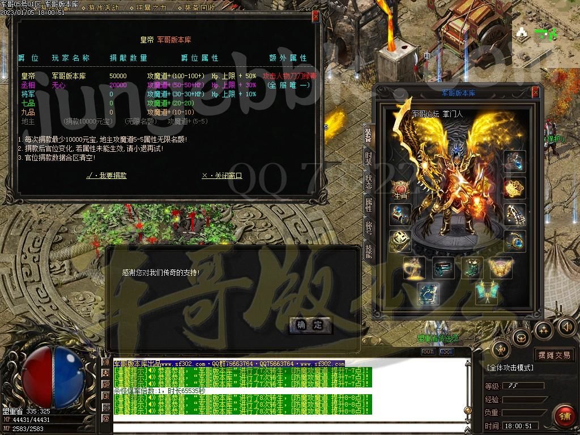Click the private chat bubble channel icon

point(106,385)
